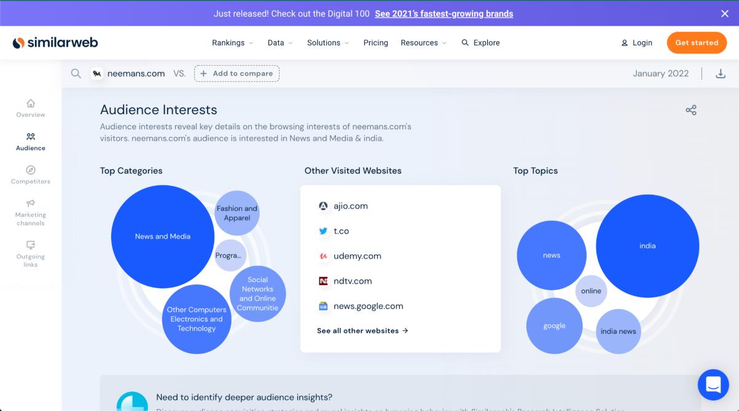This screenshot has width=739, height=411.
Task: Click the download report icon
Action: [x=721, y=74]
